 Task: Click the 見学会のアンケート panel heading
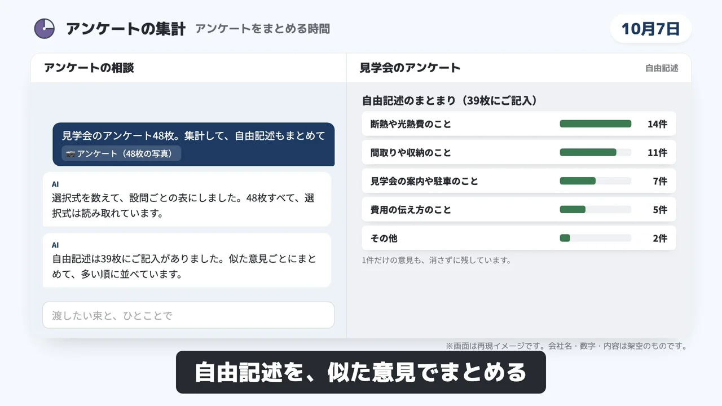[x=410, y=68]
